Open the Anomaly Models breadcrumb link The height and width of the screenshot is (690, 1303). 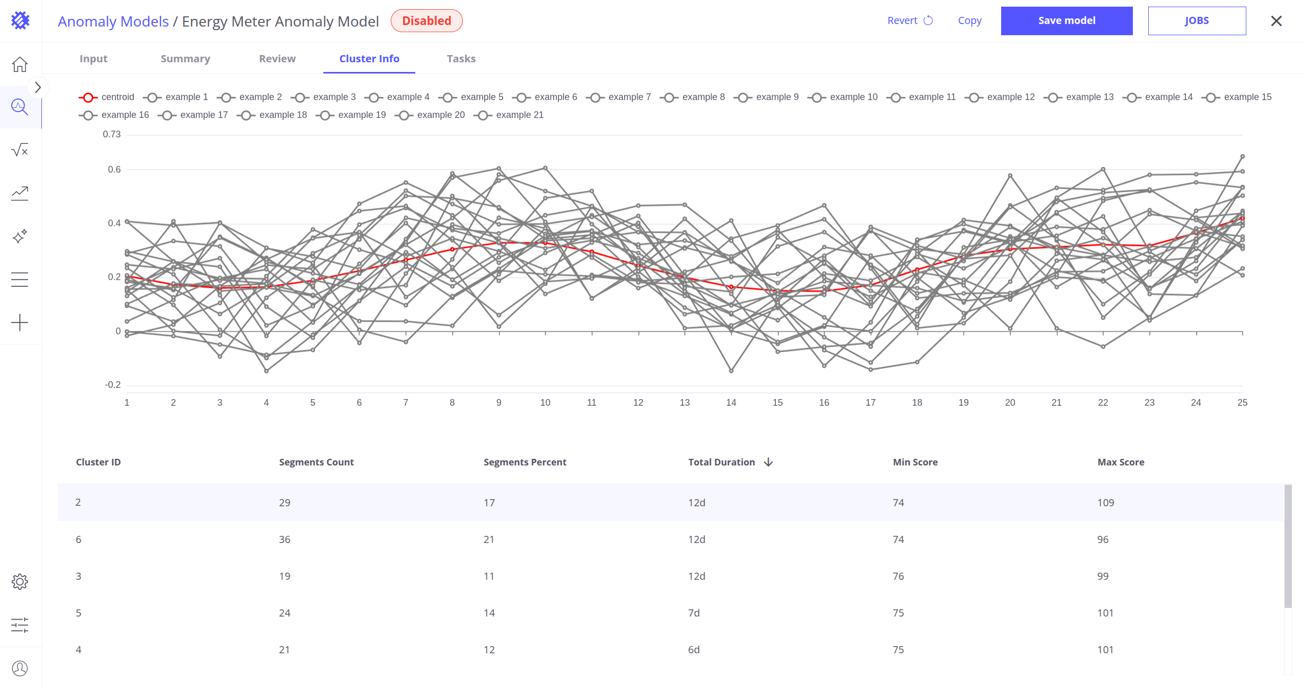pos(113,21)
